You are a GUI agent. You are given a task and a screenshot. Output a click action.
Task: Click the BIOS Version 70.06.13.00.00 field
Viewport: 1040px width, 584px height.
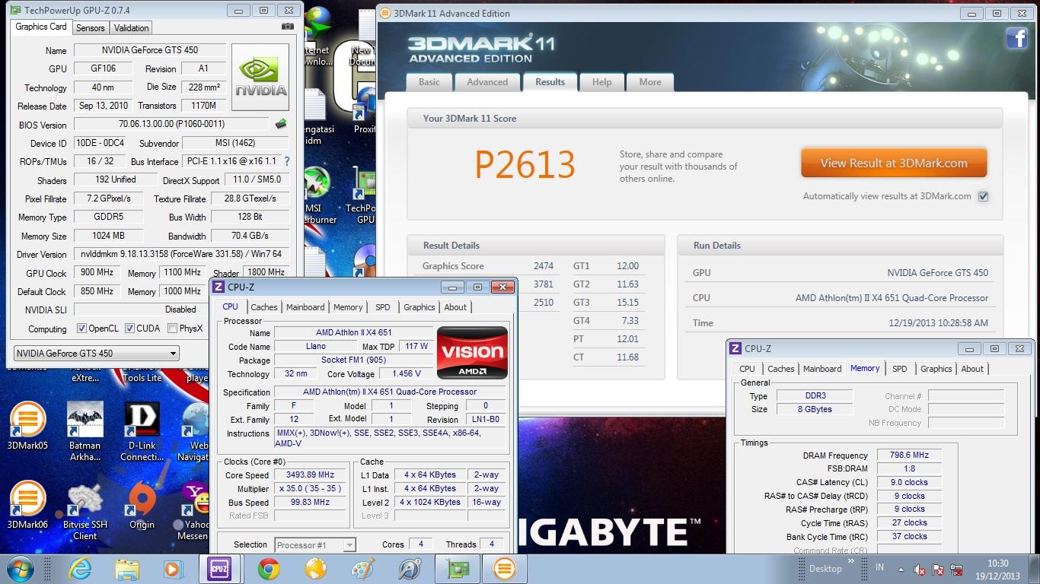pyautogui.click(x=171, y=124)
